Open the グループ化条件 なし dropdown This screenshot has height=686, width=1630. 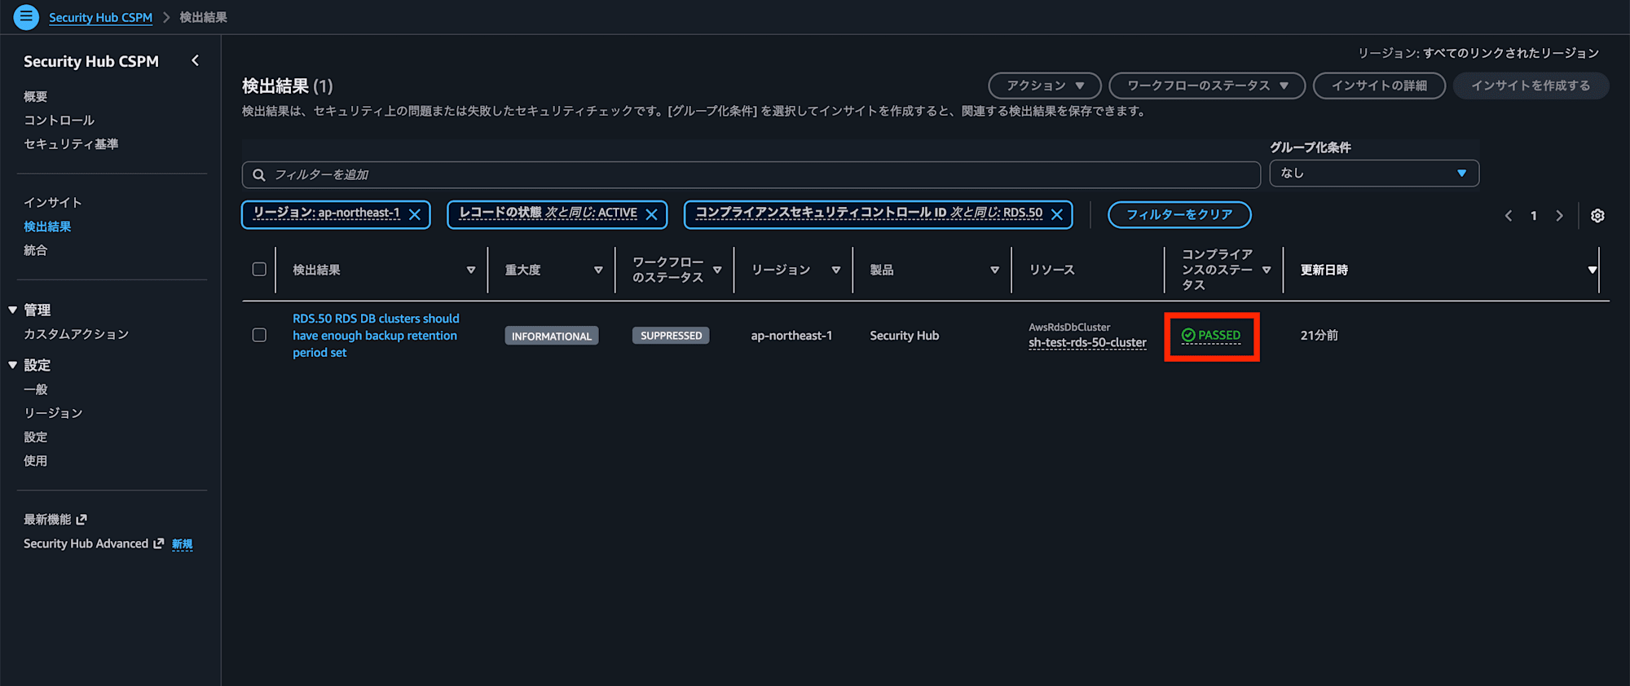coord(1374,173)
